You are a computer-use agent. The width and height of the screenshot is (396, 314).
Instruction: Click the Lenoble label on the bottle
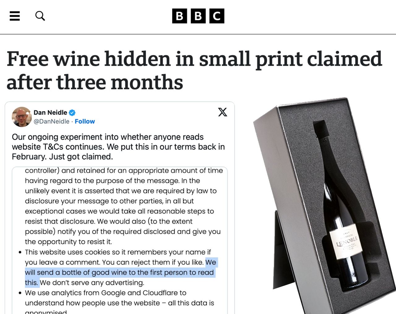tap(346, 242)
